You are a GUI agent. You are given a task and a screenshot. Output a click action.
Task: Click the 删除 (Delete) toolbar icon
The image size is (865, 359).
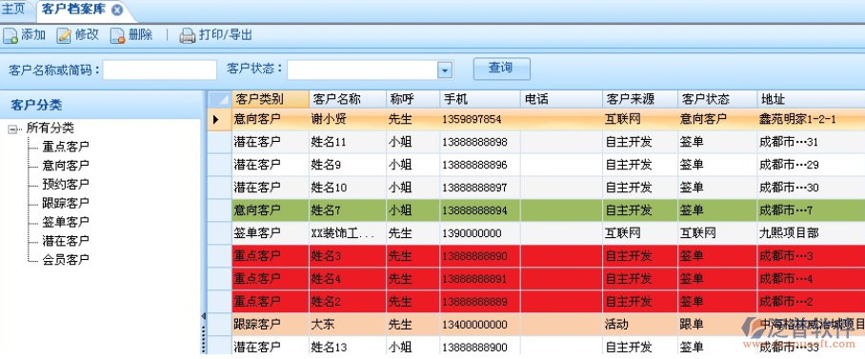coord(118,36)
